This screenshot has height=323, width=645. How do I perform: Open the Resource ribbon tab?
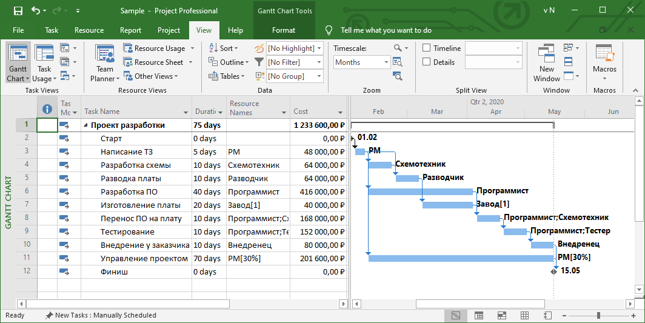coord(89,30)
